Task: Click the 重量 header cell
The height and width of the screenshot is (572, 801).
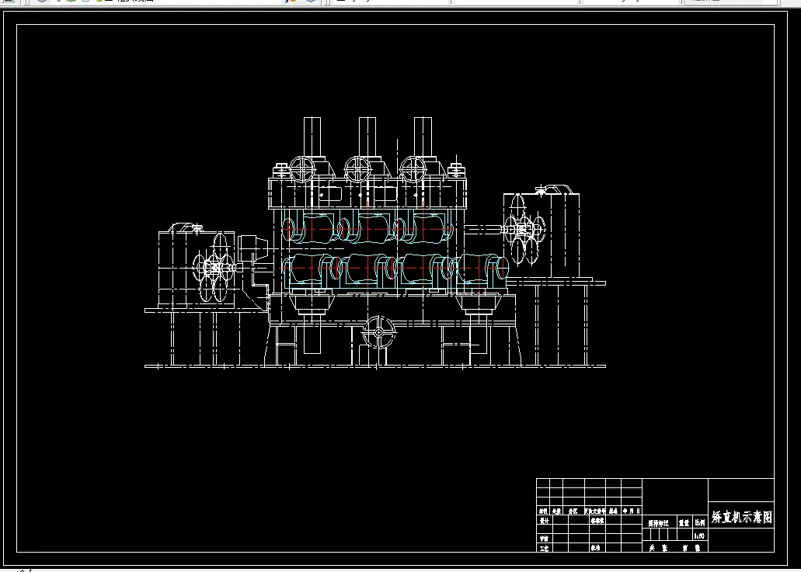Action: click(684, 522)
